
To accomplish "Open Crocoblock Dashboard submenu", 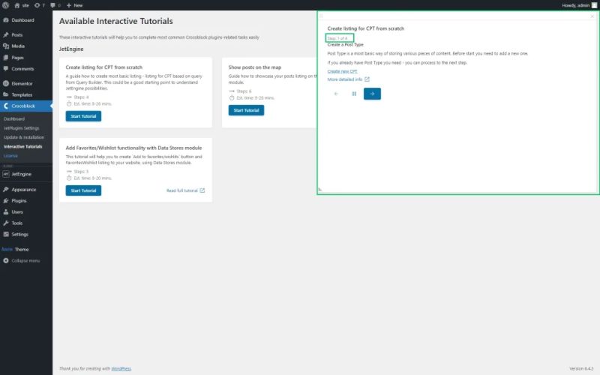I will tap(14, 119).
